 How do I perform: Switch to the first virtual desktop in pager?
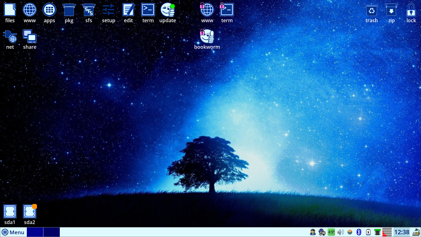pyautogui.click(x=35, y=232)
